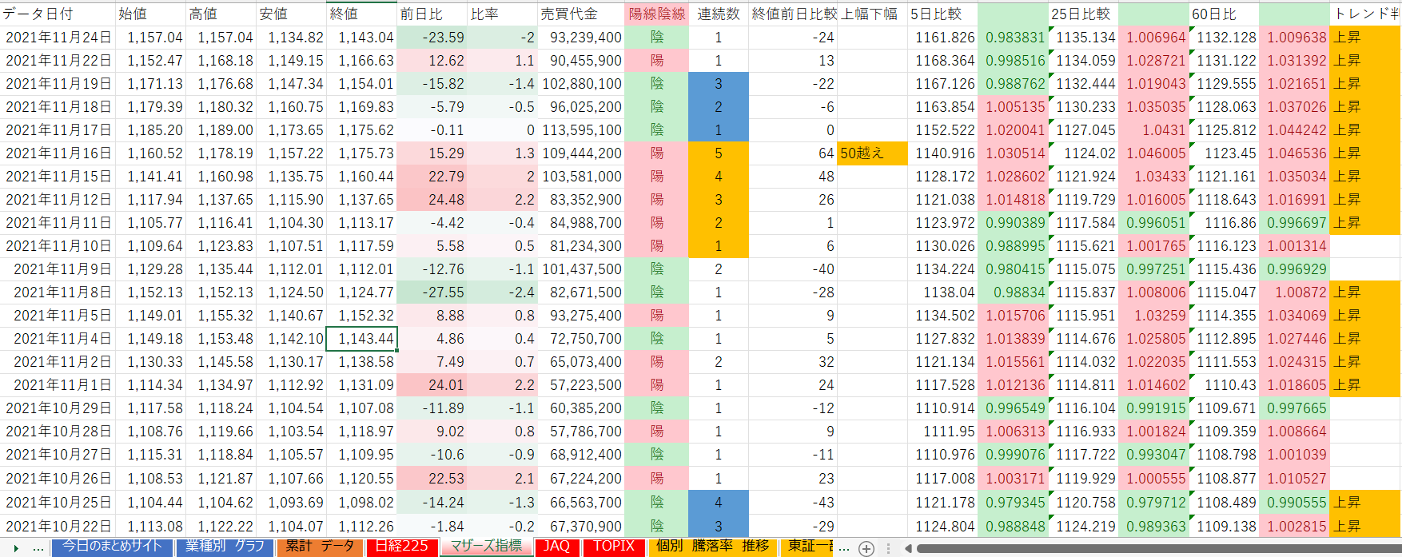Open the 累計 データ sheet tab
The height and width of the screenshot is (557, 1402).
point(320,547)
